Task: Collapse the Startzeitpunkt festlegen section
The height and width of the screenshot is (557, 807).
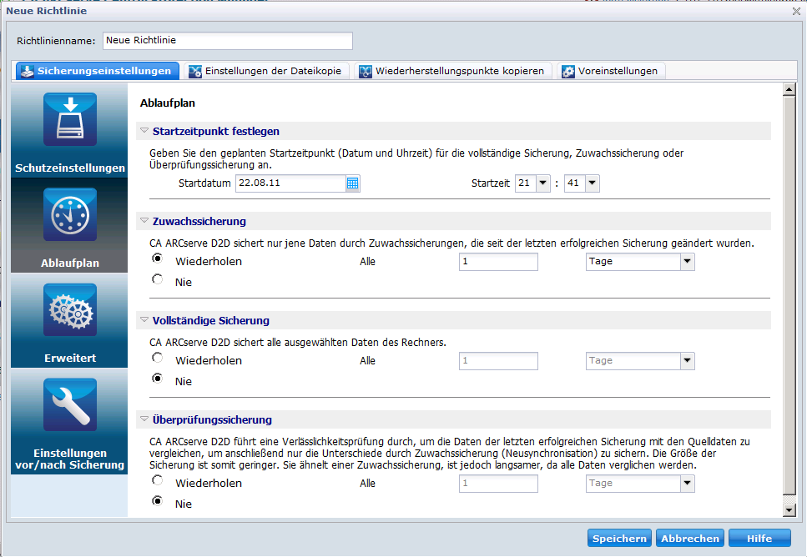Action: tap(145, 131)
